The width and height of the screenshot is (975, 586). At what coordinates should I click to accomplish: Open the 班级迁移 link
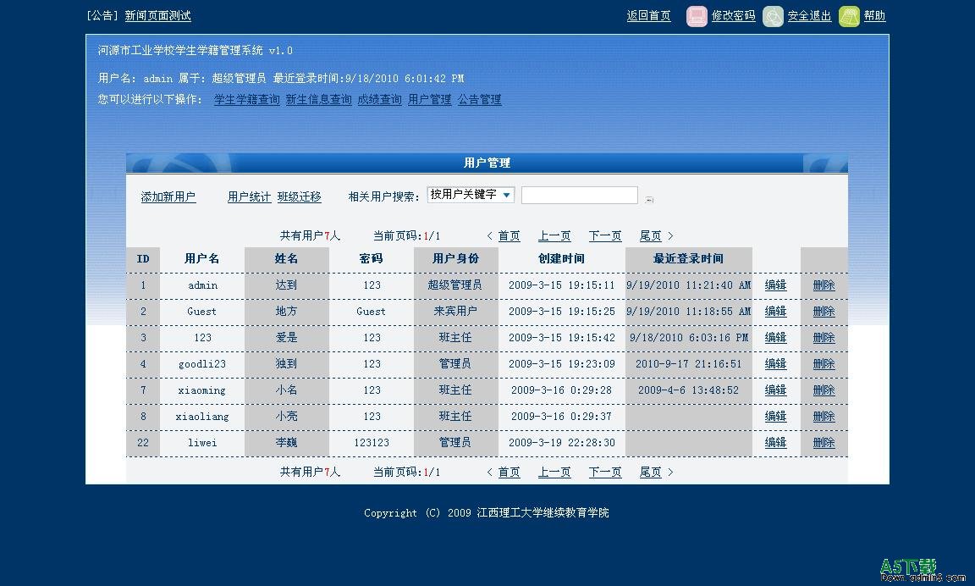tap(299, 197)
